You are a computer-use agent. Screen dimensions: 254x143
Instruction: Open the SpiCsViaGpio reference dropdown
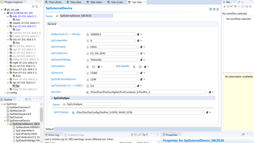(202, 112)
